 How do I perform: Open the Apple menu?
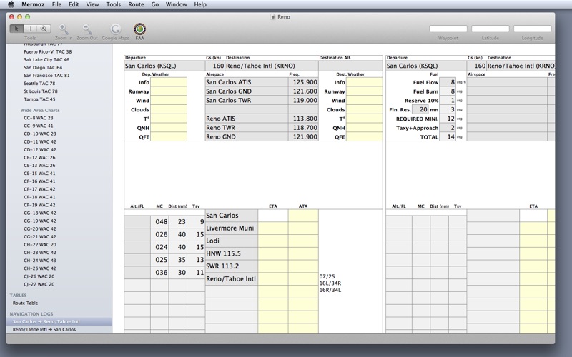[x=11, y=4]
